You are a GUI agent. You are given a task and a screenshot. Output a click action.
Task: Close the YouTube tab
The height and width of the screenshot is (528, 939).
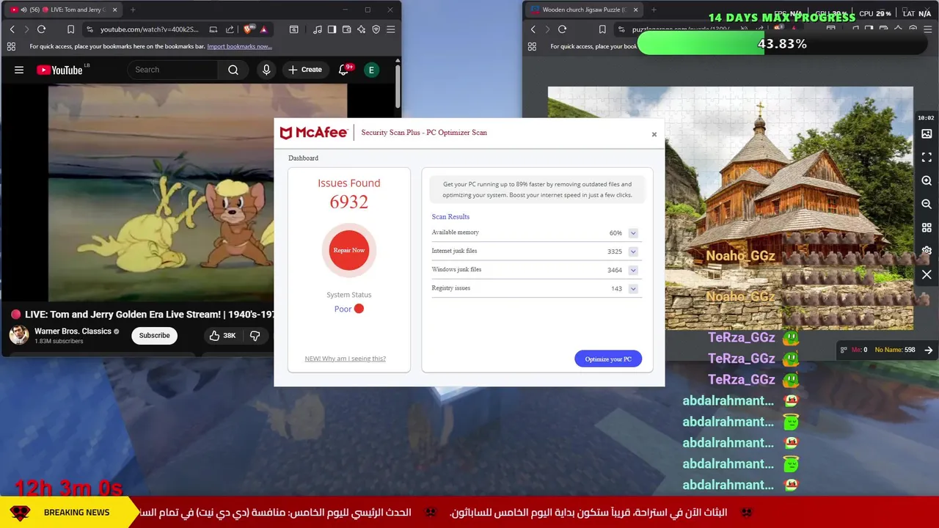point(114,10)
